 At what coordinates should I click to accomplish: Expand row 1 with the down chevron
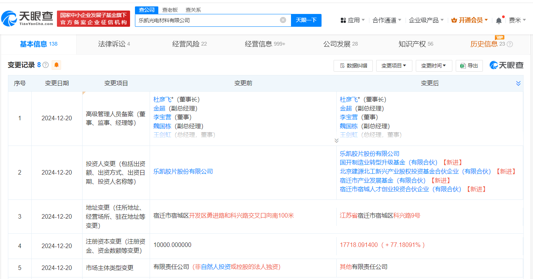(x=336, y=140)
